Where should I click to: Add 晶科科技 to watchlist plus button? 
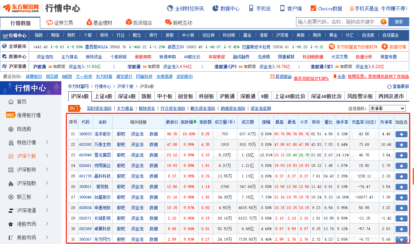pyautogui.click(x=401, y=176)
